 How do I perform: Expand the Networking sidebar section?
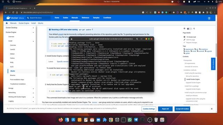coord(33,93)
